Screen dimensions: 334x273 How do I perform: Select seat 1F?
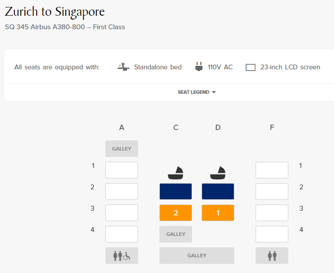pyautogui.click(x=272, y=170)
